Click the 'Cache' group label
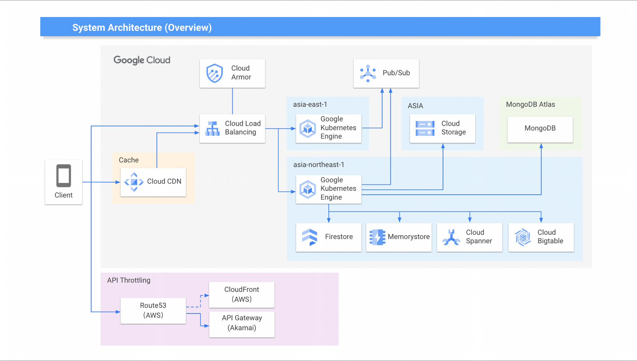Screen dimensions: 637x361 click(x=129, y=160)
